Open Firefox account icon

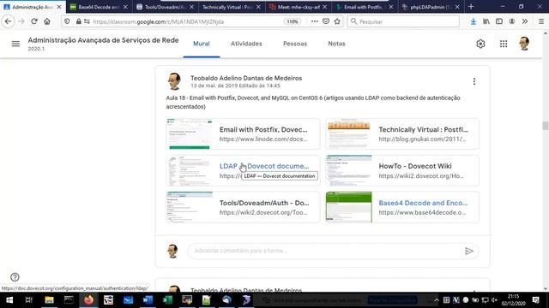512,21
